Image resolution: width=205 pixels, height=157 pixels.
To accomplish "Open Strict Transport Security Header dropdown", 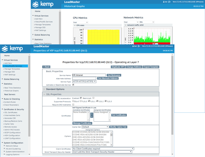I will click(x=102, y=152).
